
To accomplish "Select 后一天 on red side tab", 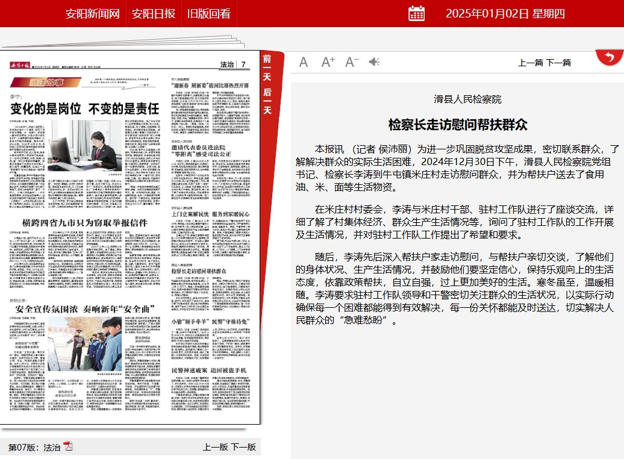I will (x=267, y=101).
